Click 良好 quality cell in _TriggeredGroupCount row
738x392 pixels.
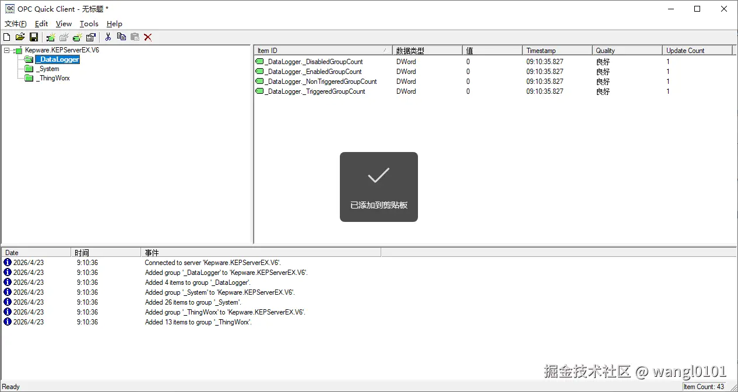pyautogui.click(x=603, y=91)
